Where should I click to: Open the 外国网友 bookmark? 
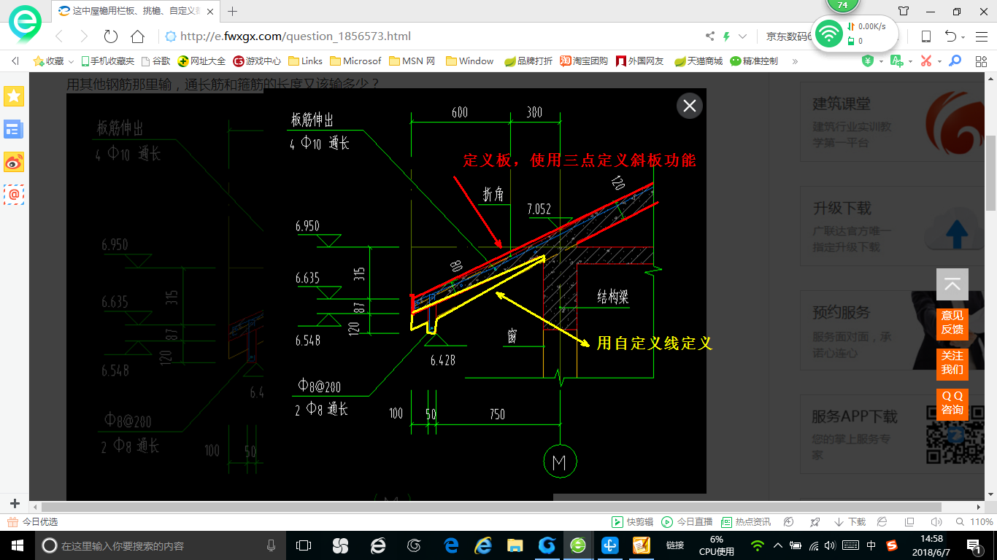pyautogui.click(x=639, y=61)
